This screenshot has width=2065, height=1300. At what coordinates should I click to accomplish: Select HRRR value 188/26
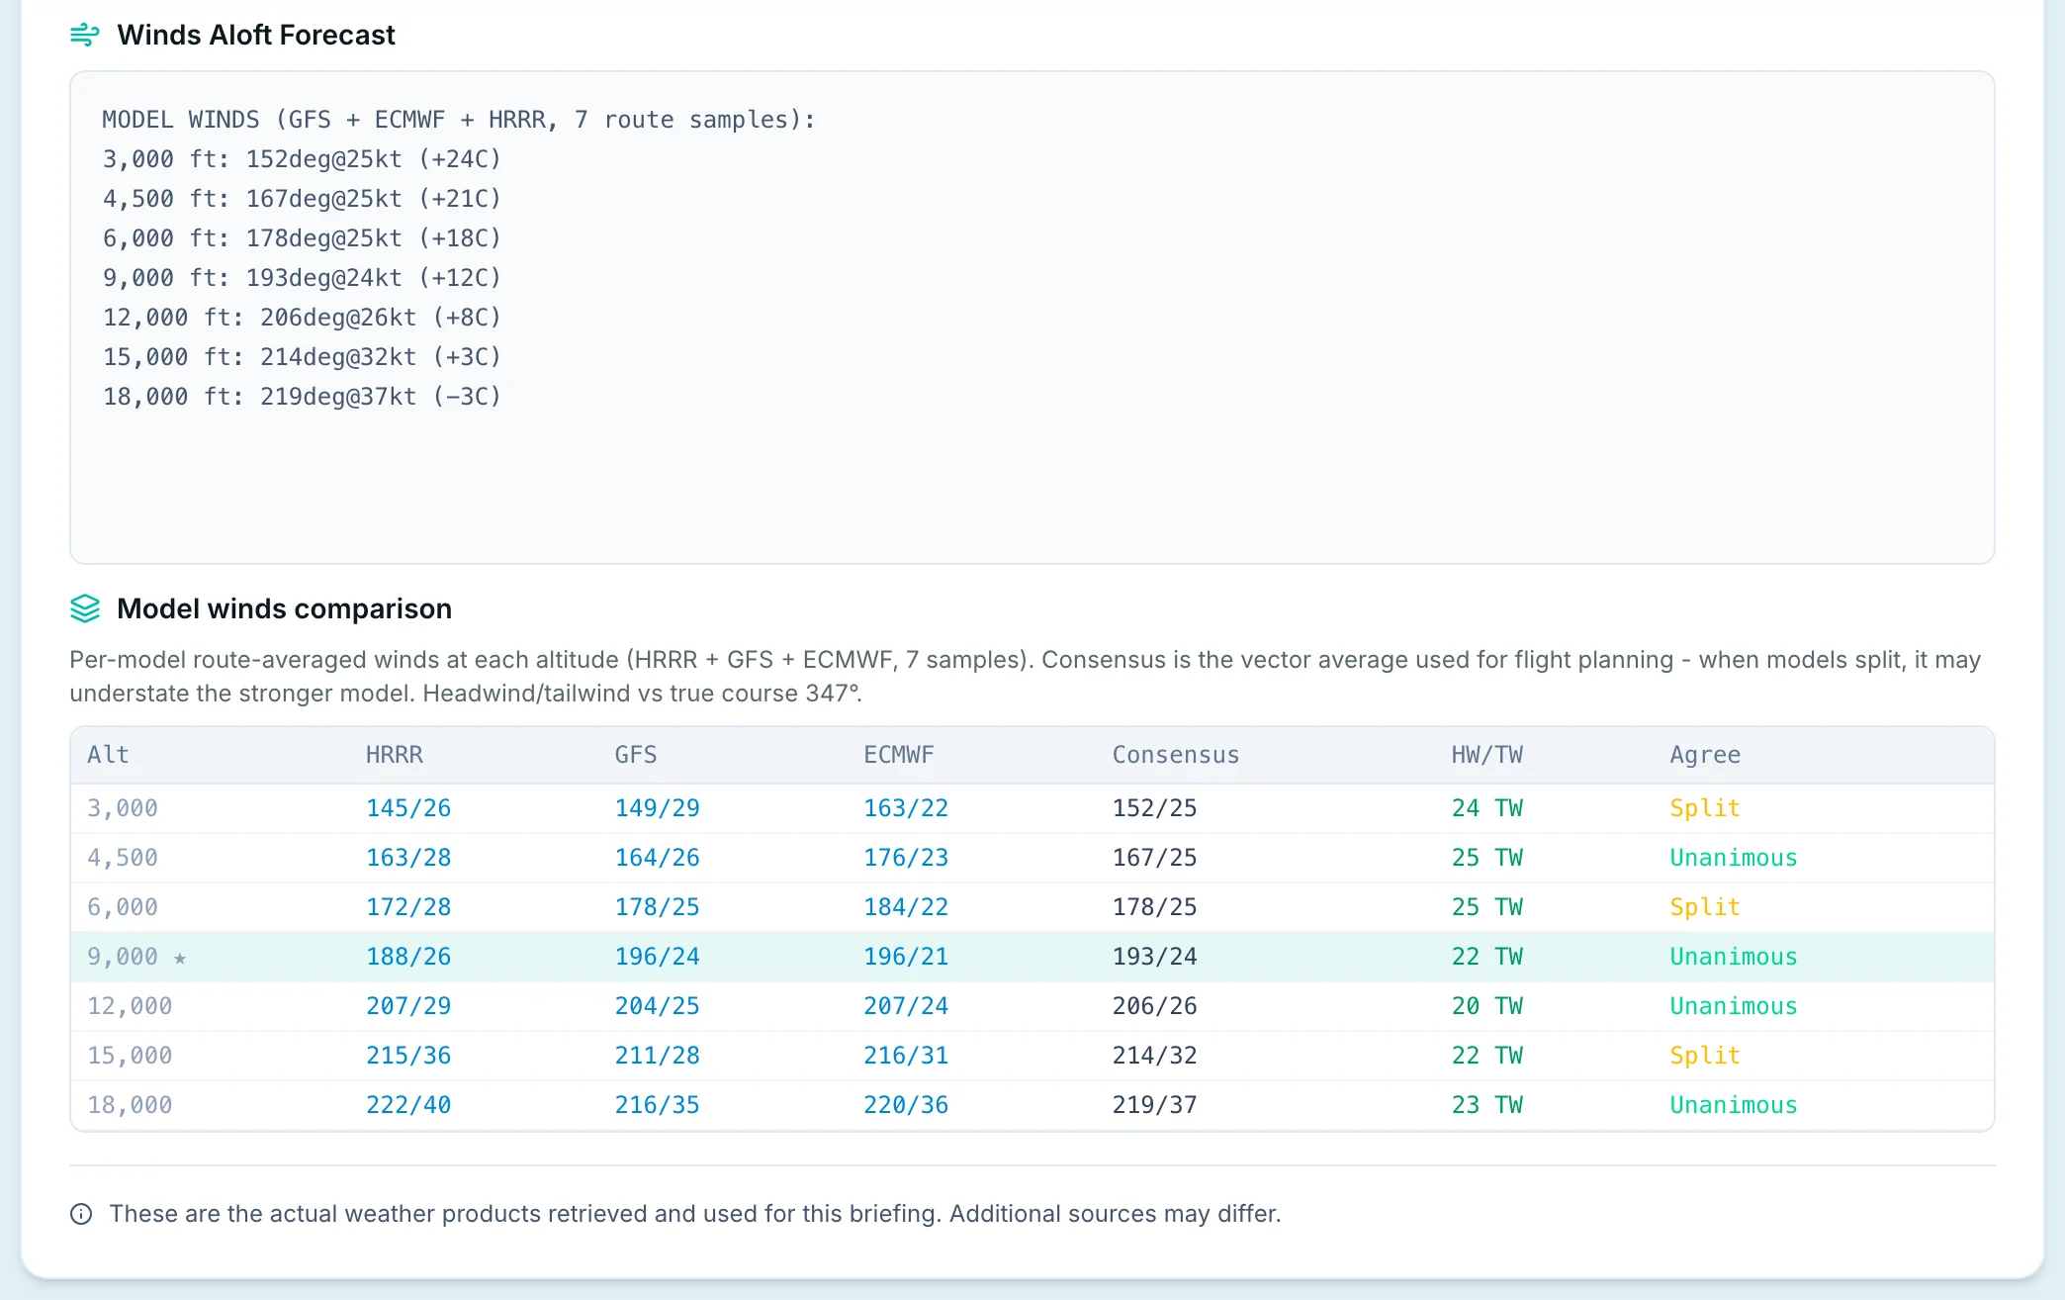408,957
